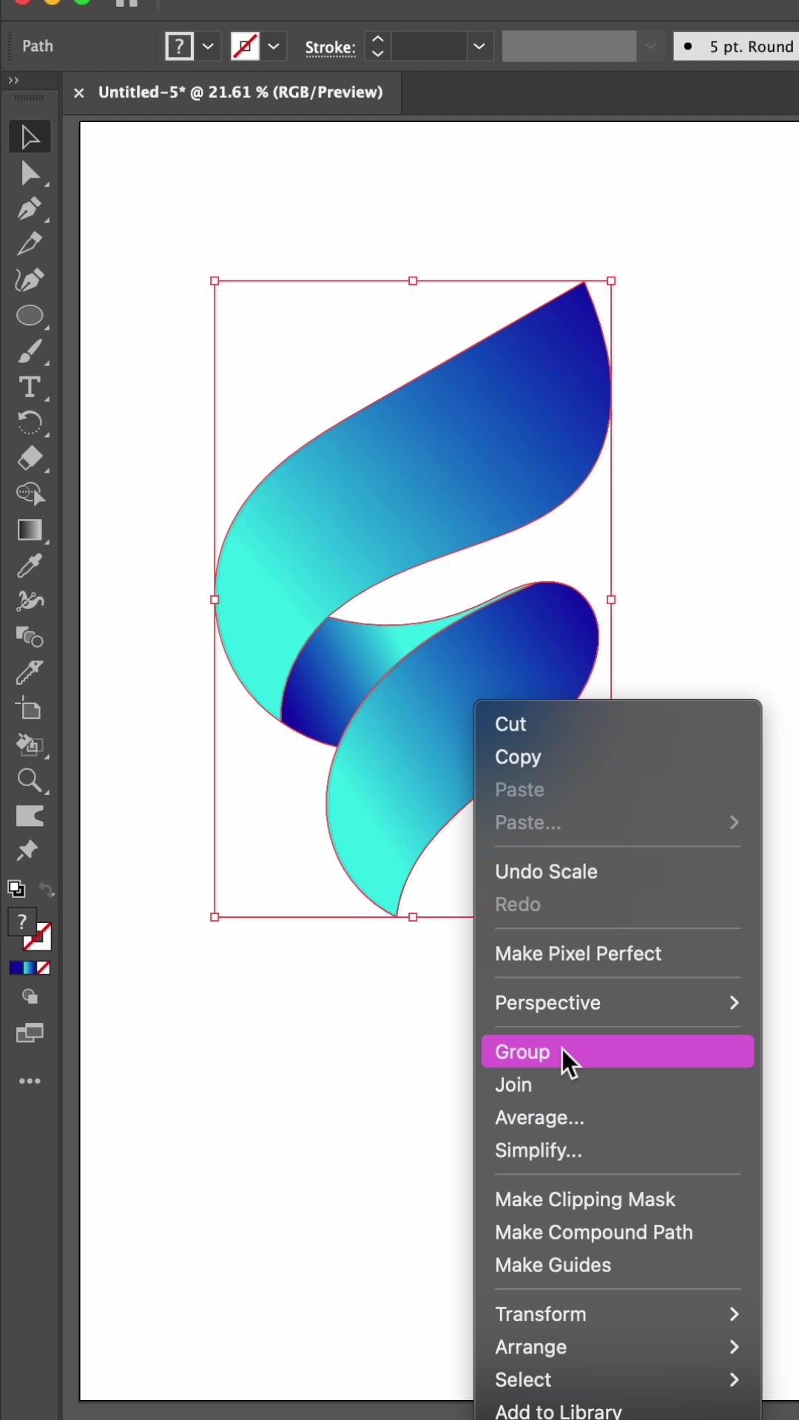Select the Puppet Warp pin tool
799x1420 pixels.
(28, 851)
